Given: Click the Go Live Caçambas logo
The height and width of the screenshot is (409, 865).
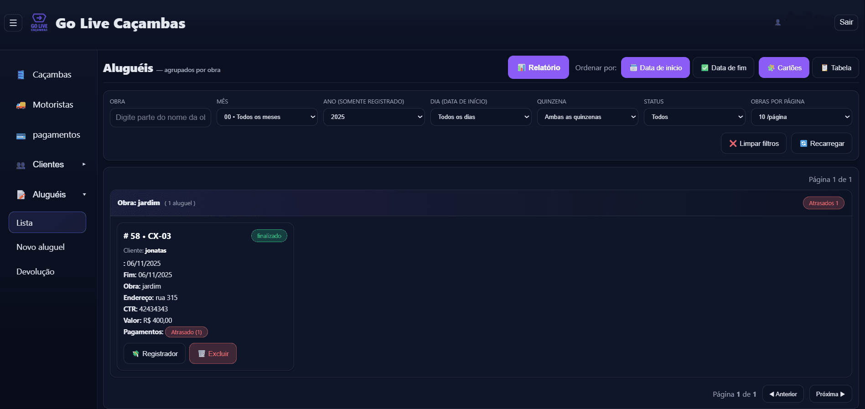Looking at the screenshot, I should (x=39, y=23).
